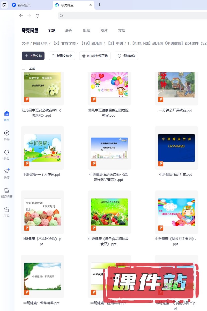Navigate to 网站分享 in the breadcrumb
Viewport: 207px width, 311px height.
pyautogui.click(x=40, y=43)
